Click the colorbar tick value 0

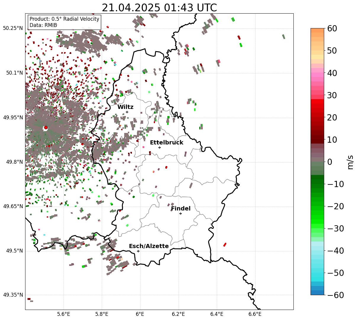pyautogui.click(x=329, y=162)
